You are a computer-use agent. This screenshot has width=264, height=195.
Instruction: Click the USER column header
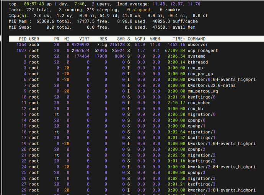tap(34, 39)
